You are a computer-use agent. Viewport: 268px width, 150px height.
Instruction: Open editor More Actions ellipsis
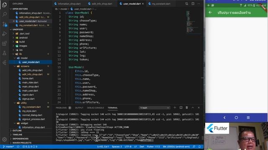[199, 4]
